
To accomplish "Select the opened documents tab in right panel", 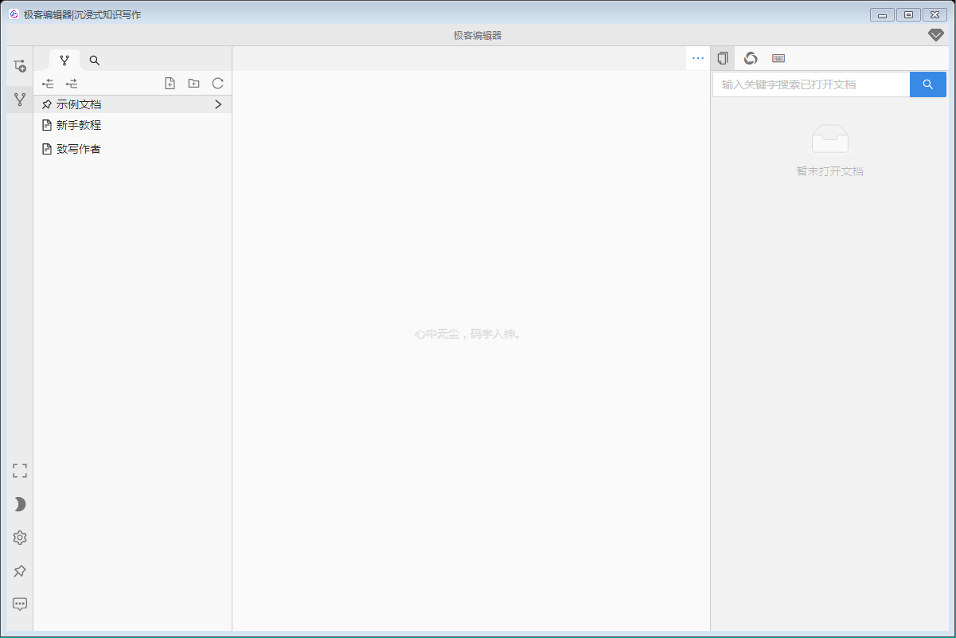I will click(723, 58).
